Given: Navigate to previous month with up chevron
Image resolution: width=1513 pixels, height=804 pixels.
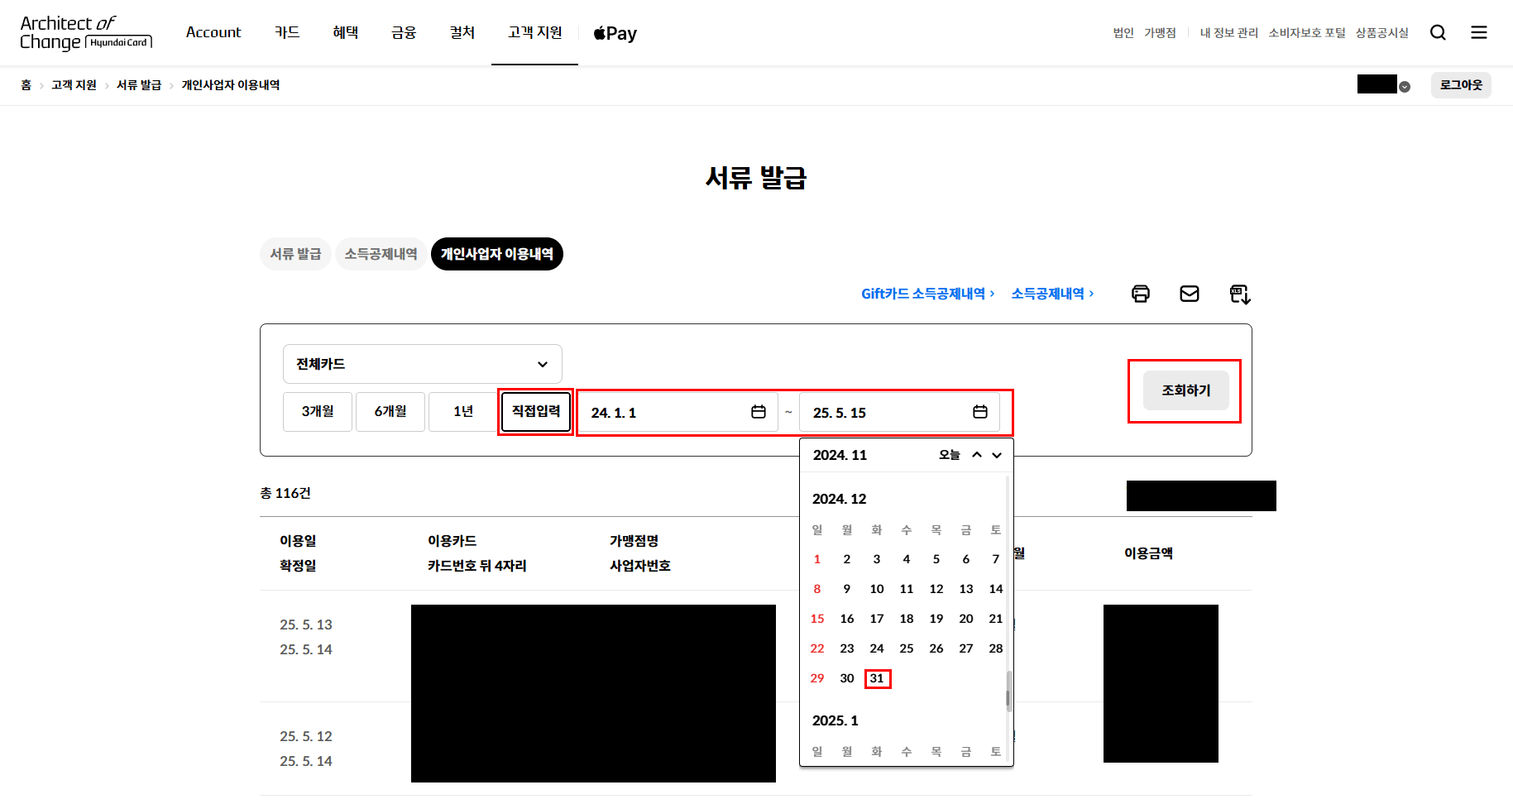Looking at the screenshot, I should pyautogui.click(x=977, y=454).
